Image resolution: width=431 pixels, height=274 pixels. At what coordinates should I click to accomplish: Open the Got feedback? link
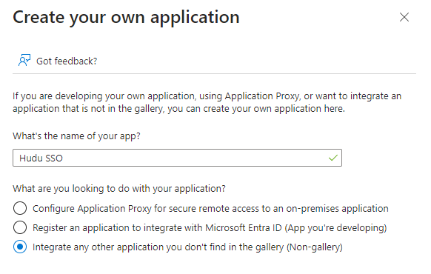pyautogui.click(x=67, y=61)
